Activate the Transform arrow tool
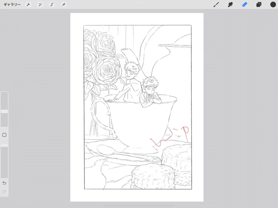 point(63,4)
